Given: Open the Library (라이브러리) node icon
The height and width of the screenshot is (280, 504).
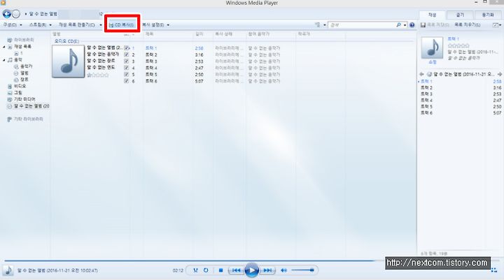Looking at the screenshot, I should (x=10, y=40).
